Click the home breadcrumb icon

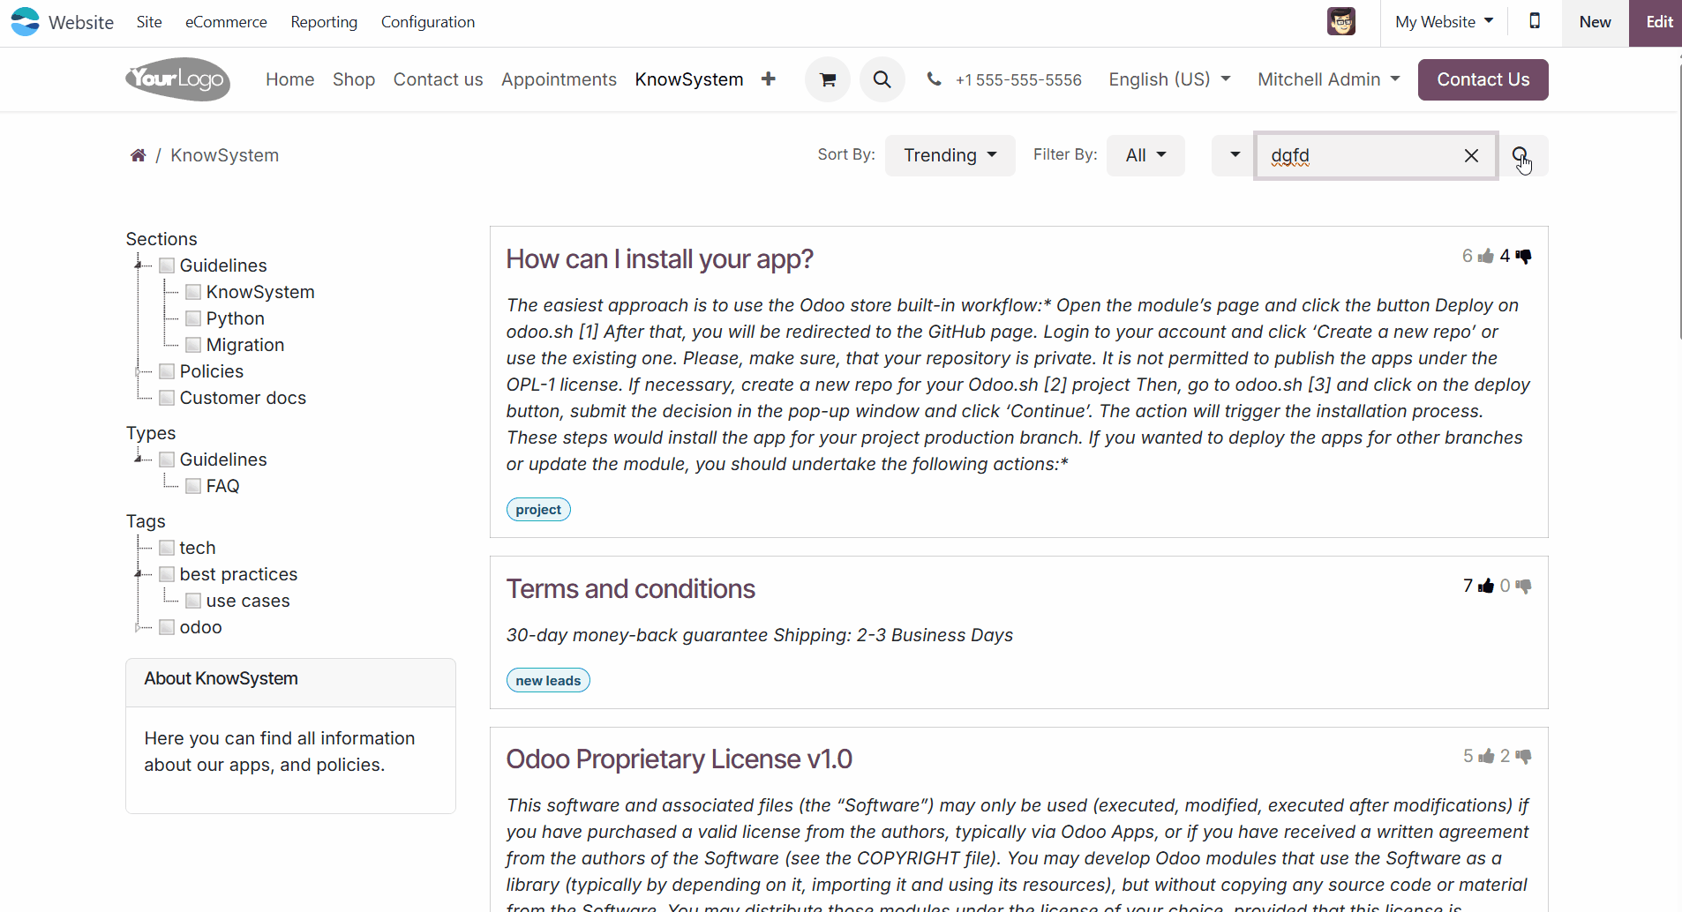coord(138,155)
